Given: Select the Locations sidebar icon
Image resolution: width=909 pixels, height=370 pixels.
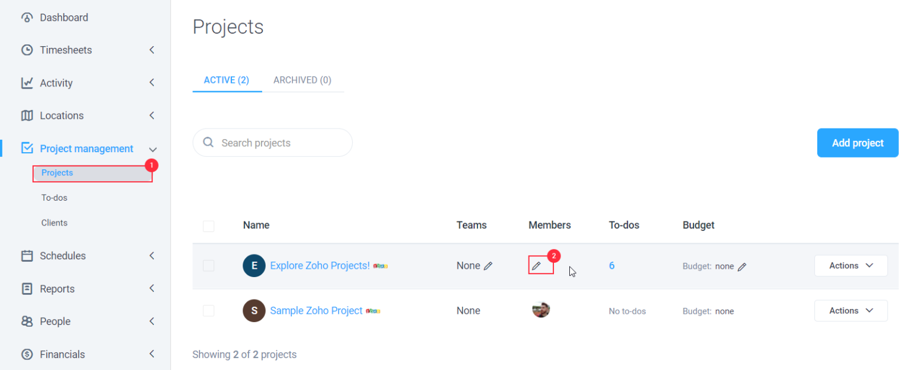Looking at the screenshot, I should [27, 115].
